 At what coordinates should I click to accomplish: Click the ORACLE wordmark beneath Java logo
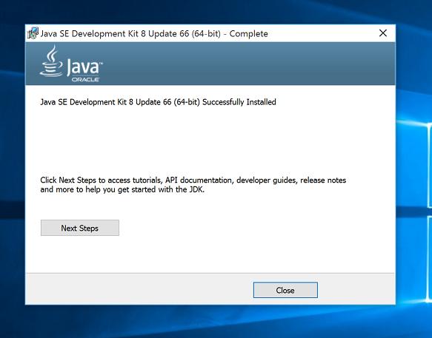click(85, 79)
